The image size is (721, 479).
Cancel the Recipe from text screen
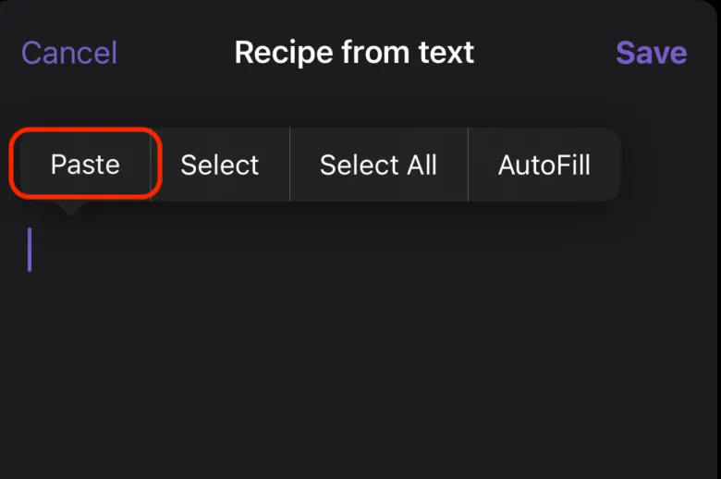tap(69, 53)
